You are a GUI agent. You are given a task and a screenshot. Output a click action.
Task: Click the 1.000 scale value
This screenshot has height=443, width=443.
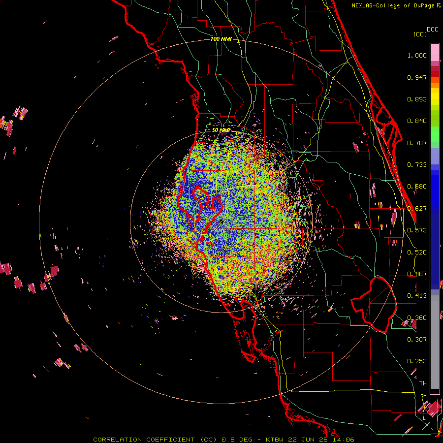(417, 55)
